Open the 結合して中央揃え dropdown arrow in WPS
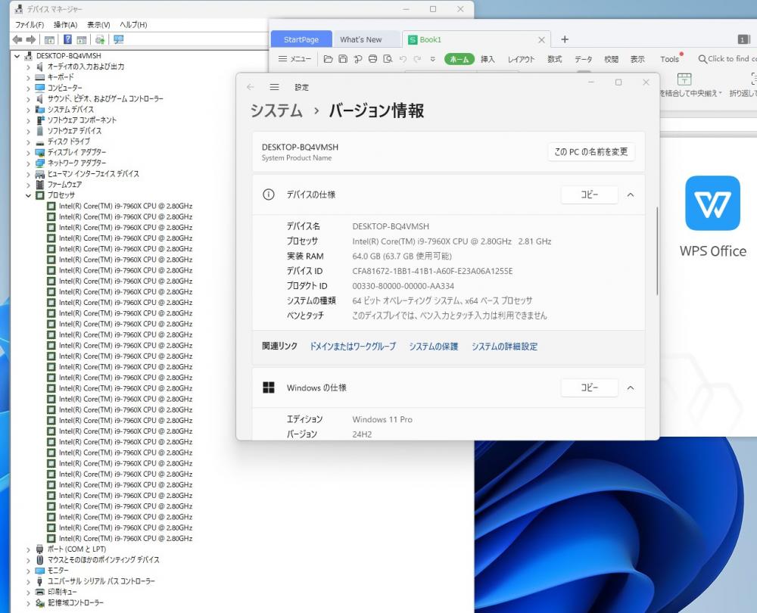Viewport: 757px width, 613px height. [720, 93]
